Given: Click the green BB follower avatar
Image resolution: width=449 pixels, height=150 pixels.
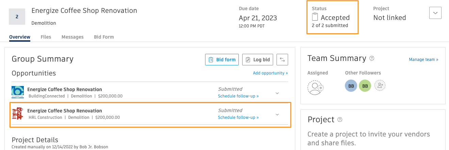Looking at the screenshot, I should point(365,86).
